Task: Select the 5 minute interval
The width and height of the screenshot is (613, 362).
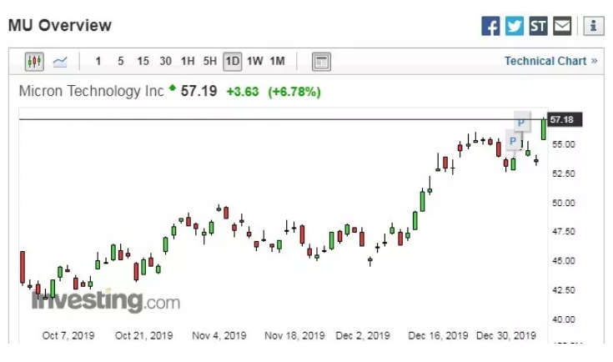Action: 120,62
